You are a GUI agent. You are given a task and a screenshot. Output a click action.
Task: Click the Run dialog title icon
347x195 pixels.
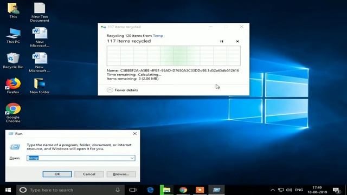(x=11, y=134)
